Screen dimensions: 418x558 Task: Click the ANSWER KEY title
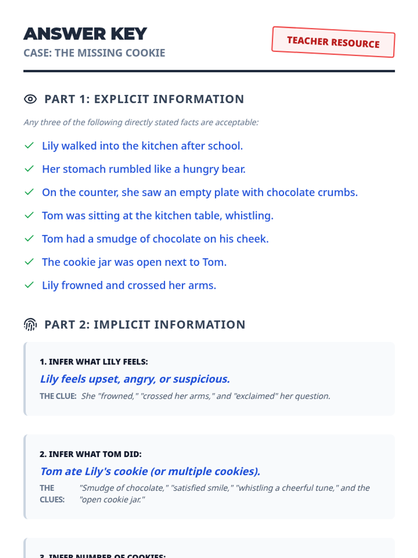point(85,34)
